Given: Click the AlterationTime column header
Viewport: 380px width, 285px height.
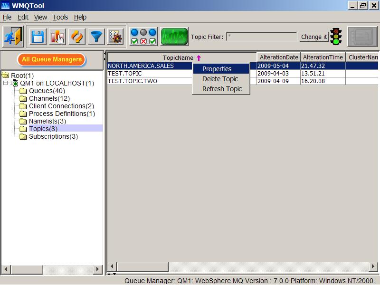Looking at the screenshot, I should coord(323,57).
